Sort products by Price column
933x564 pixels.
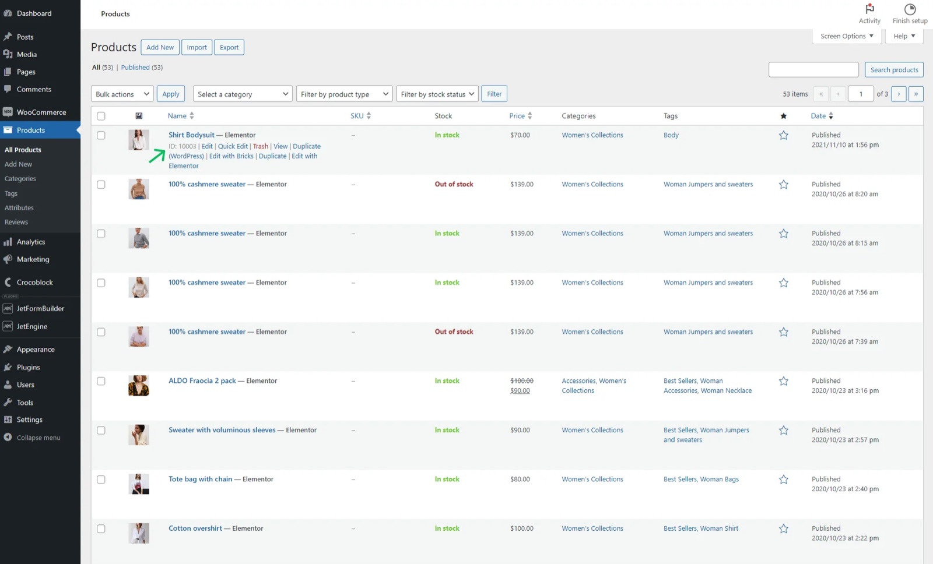[520, 116]
